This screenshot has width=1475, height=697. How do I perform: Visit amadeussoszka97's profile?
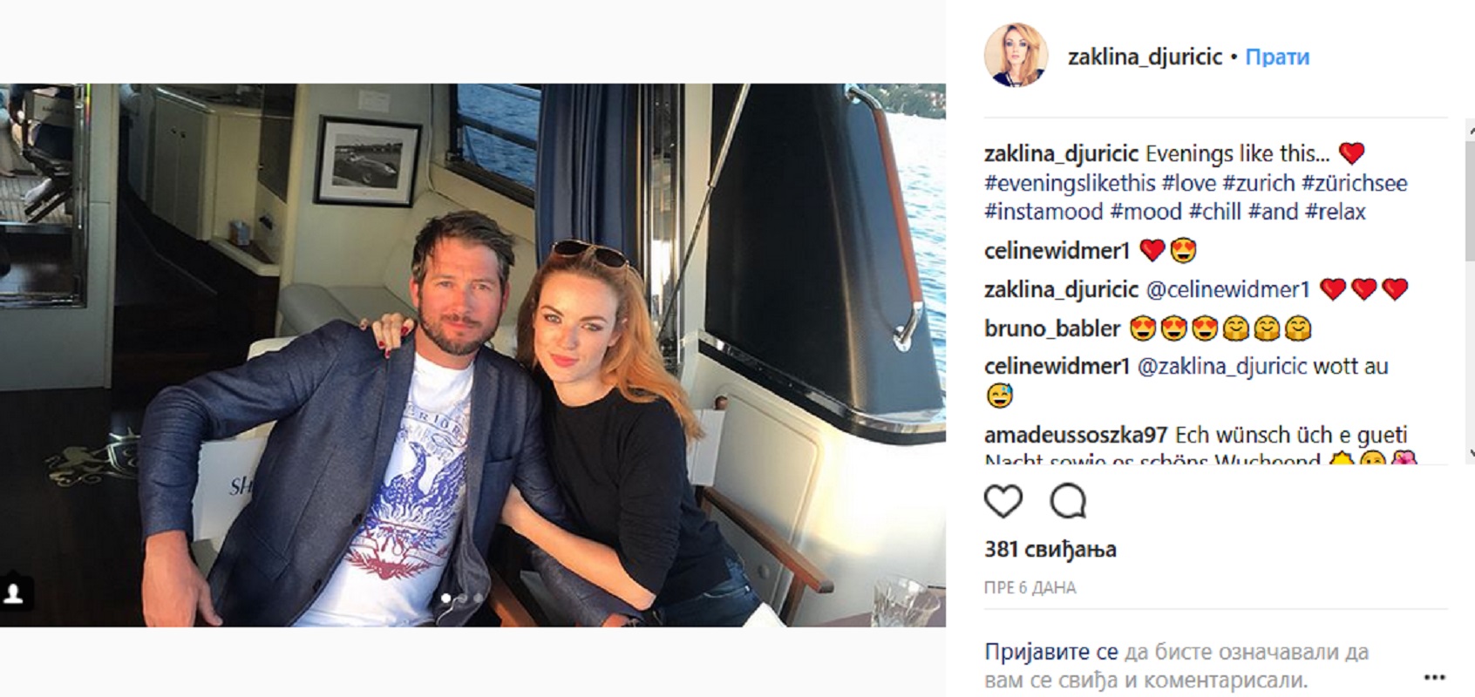[x=1077, y=435]
